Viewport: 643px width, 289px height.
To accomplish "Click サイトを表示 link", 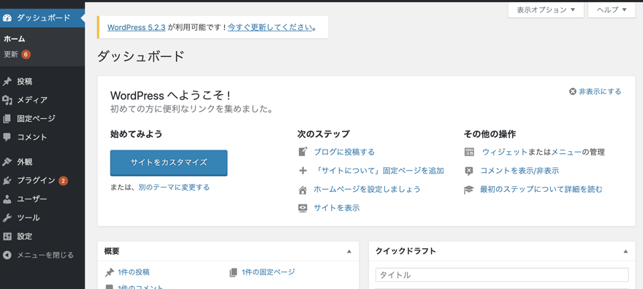I will click(x=336, y=208).
